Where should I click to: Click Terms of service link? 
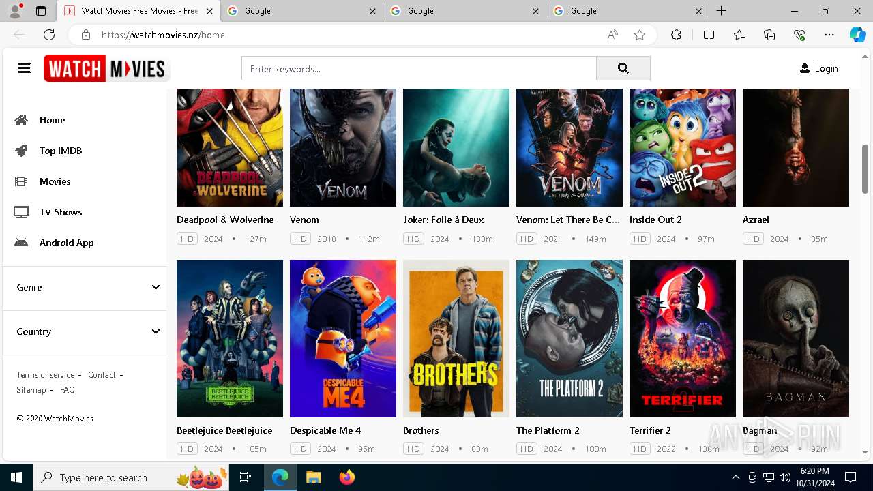46,375
